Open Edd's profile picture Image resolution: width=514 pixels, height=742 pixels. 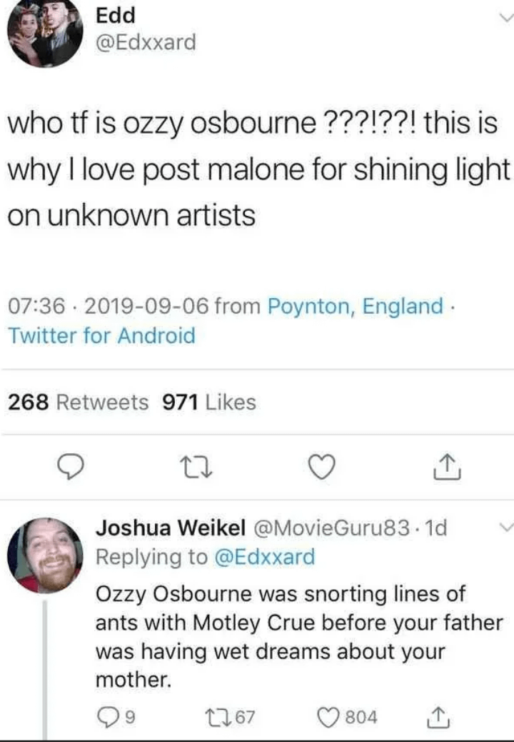coord(46,34)
